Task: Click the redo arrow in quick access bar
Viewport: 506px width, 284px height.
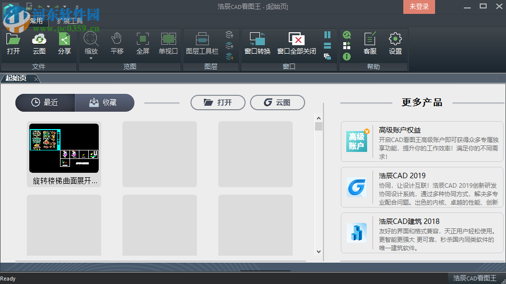Action: 57,6
